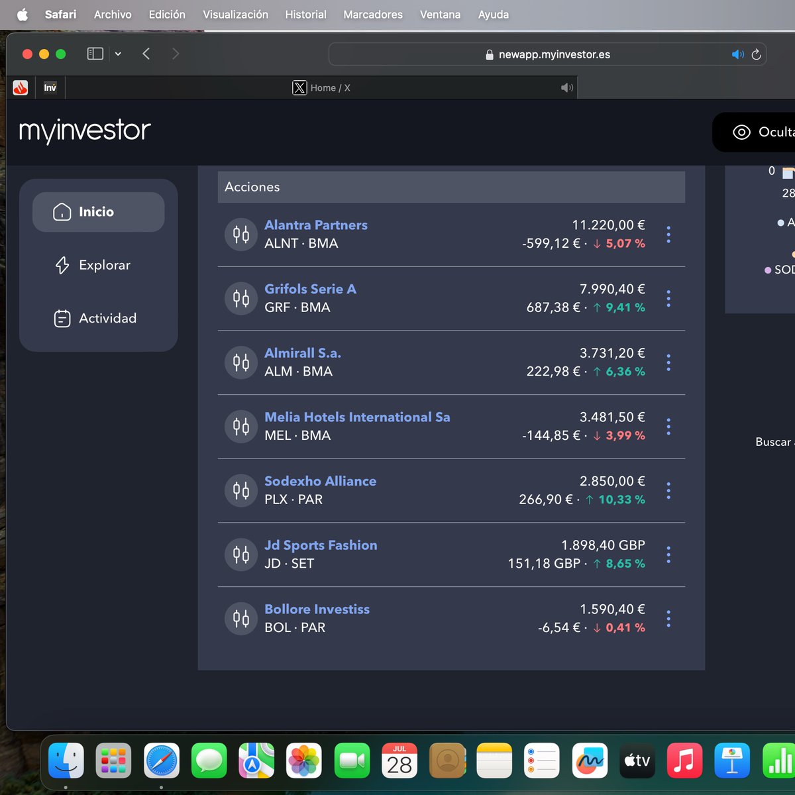Open options menu for Jd Sports Fashion
The width and height of the screenshot is (795, 795).
[668, 555]
